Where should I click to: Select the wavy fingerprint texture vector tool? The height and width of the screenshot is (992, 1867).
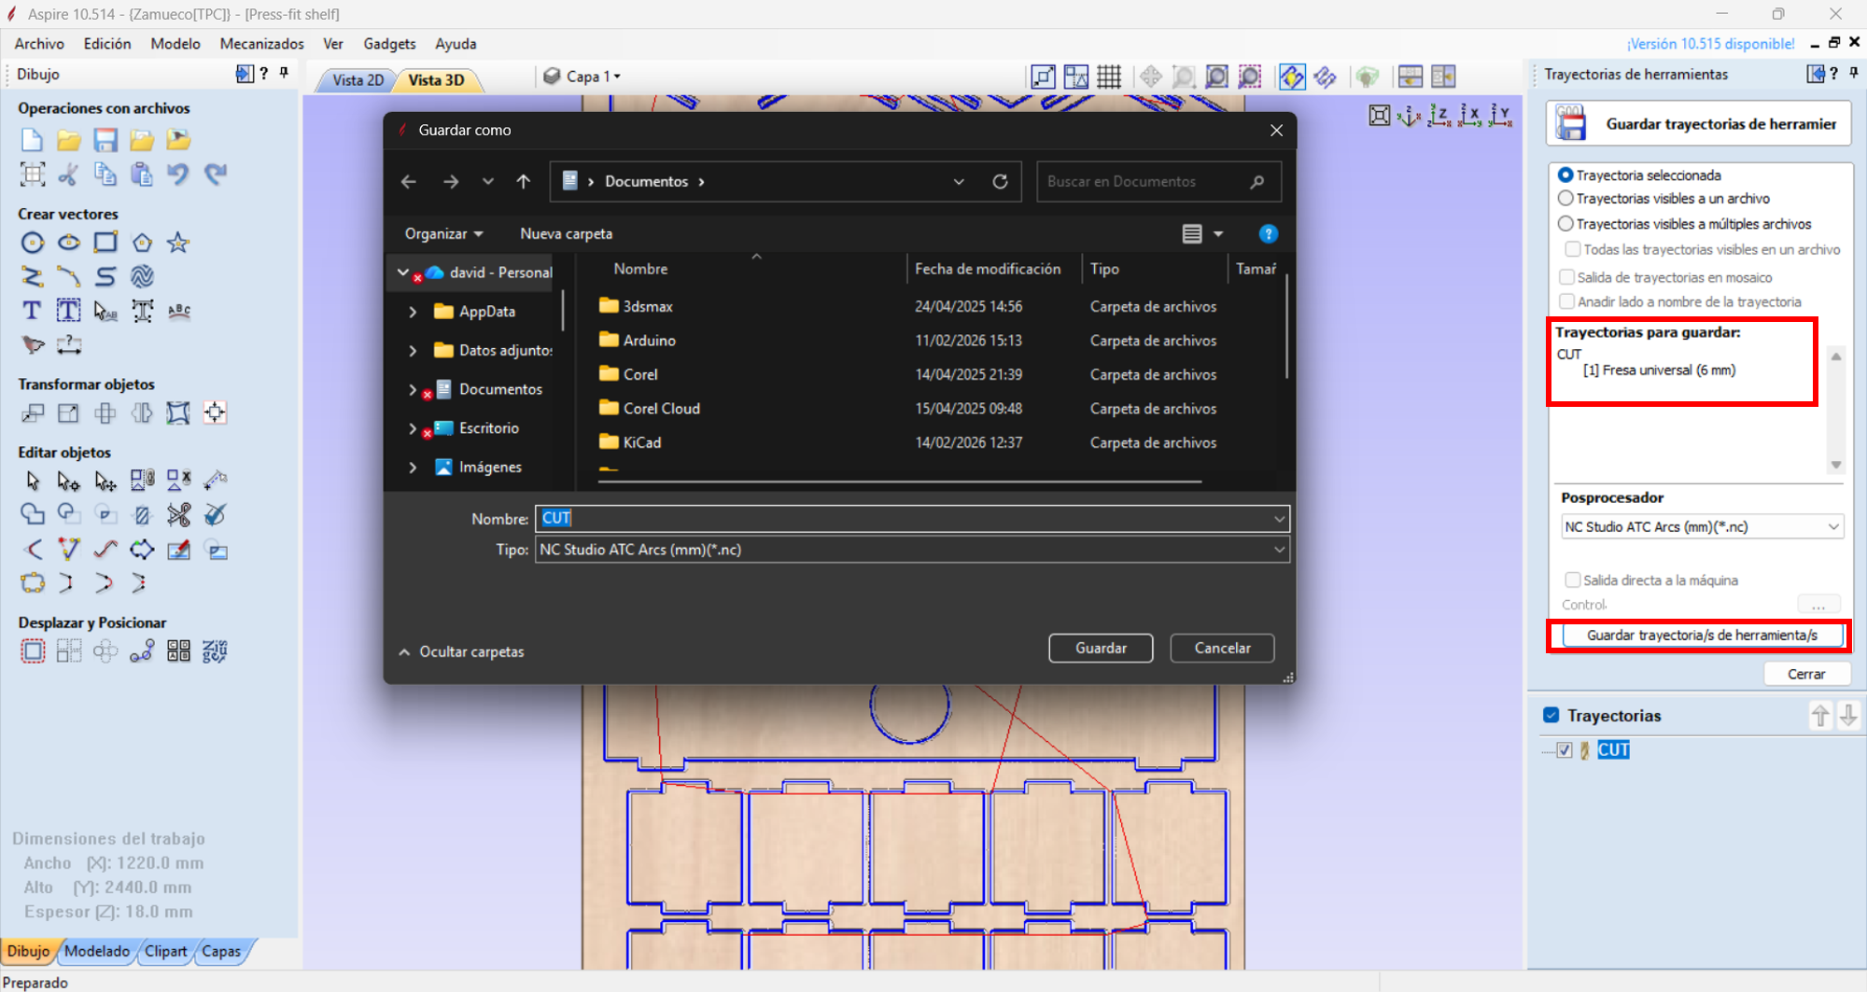pos(142,277)
